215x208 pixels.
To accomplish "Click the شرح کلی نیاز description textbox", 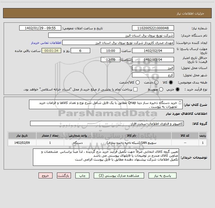I will tap(106, 104).
